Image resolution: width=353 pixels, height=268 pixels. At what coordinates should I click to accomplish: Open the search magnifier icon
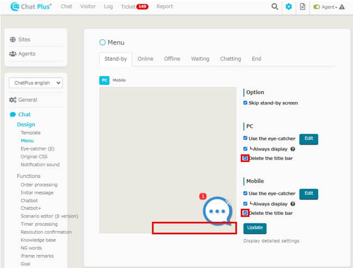pos(275,7)
